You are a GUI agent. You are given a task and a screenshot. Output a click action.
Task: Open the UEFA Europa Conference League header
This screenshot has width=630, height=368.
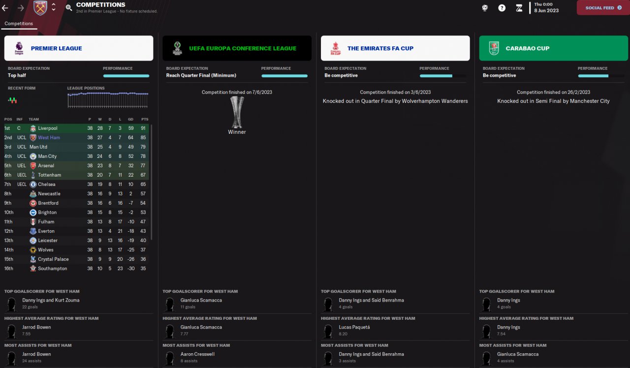[x=237, y=48]
